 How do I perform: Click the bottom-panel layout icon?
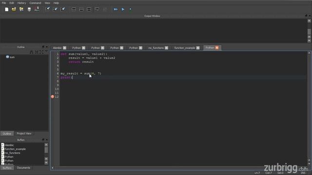click(81, 9)
